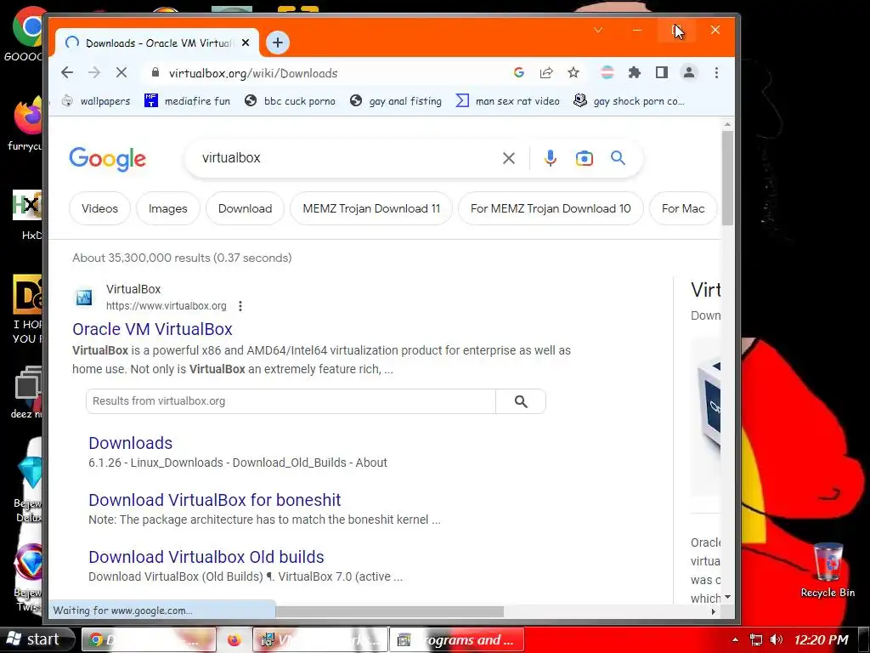Screen dimensions: 870x653
Task: Click the About 35,300,000 results text
Action: 182,258
